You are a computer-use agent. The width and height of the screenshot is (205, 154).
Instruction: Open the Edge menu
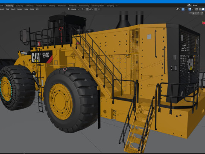[26, 9]
